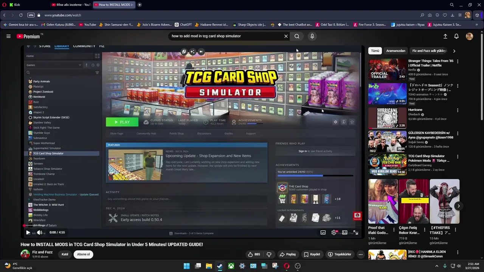Open the Windows Start menu
Screen dimensions: 484x272
(186, 266)
